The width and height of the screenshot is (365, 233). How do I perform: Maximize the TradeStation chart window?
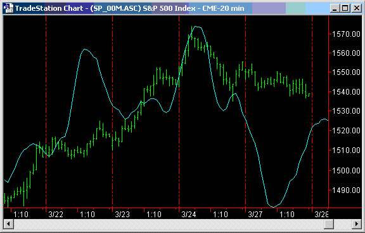(x=345, y=8)
